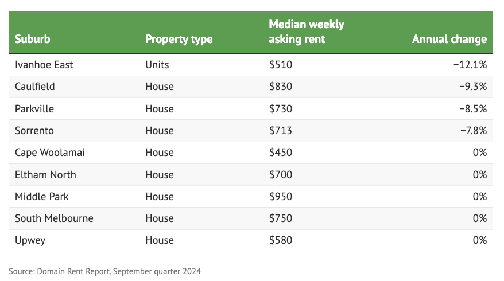Click the Units property type cell
504x281 pixels.
[157, 65]
